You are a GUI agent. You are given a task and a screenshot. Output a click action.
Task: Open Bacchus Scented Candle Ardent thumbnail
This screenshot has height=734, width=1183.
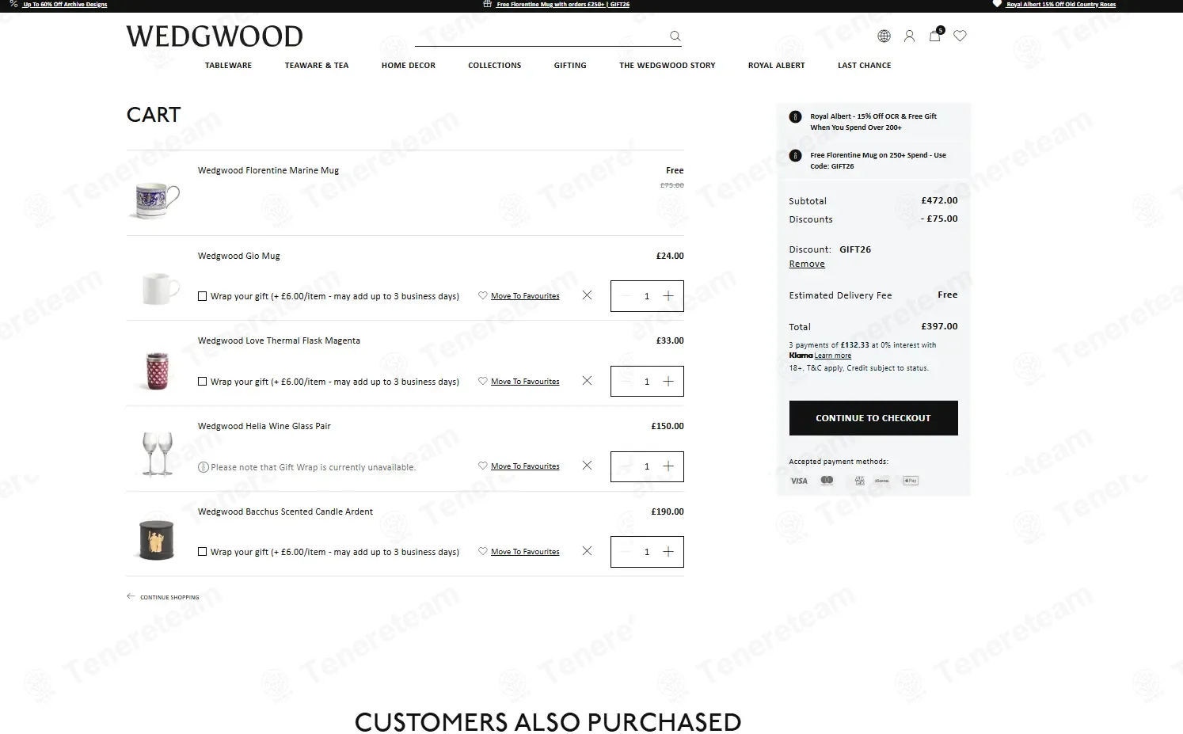point(156,539)
